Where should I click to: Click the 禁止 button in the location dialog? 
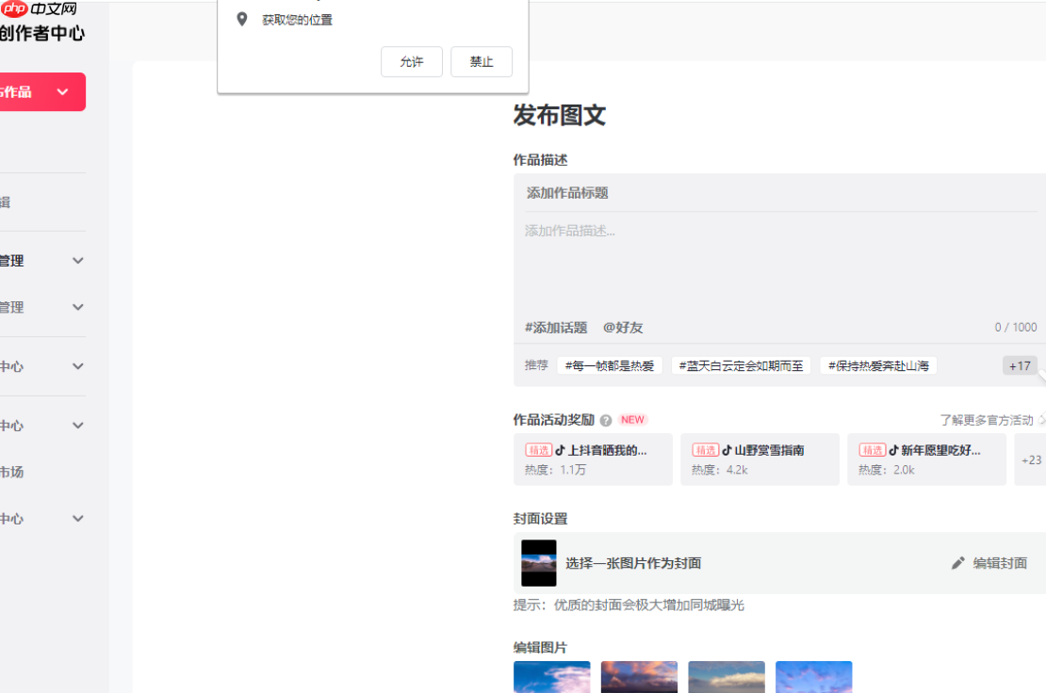(x=482, y=61)
